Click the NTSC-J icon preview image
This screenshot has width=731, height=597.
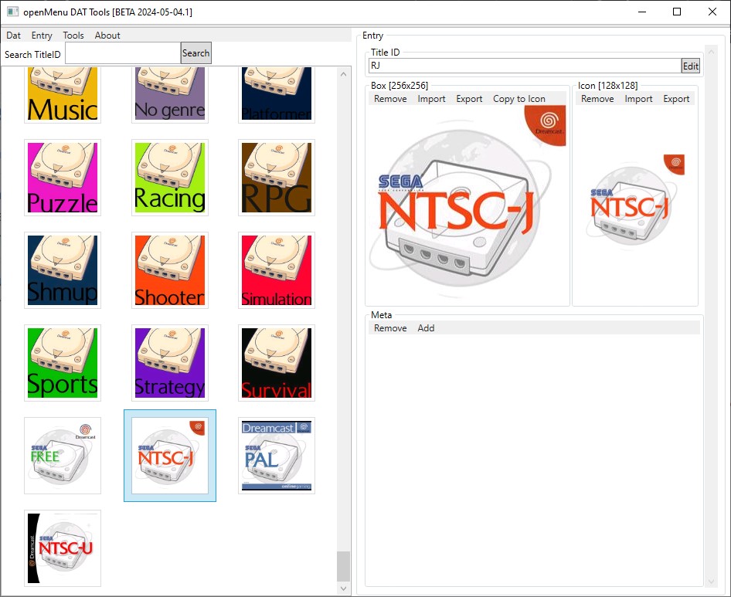[x=635, y=205]
